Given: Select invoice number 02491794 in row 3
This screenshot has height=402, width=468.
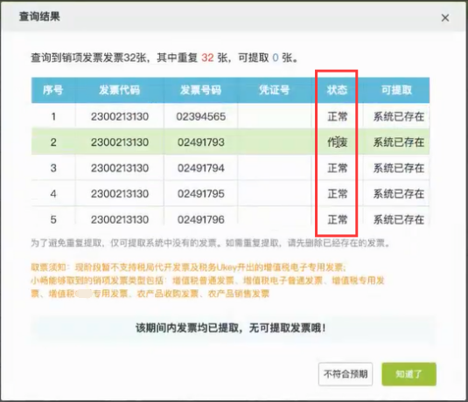Looking at the screenshot, I should click(201, 168).
